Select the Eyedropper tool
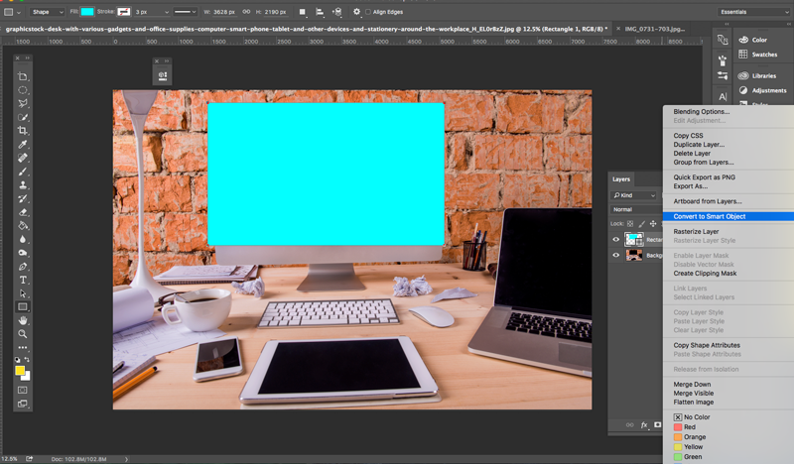 [x=23, y=144]
